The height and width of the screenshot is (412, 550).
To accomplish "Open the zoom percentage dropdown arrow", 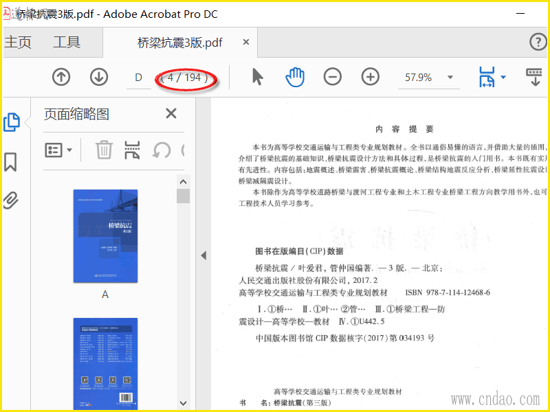I will pos(450,78).
